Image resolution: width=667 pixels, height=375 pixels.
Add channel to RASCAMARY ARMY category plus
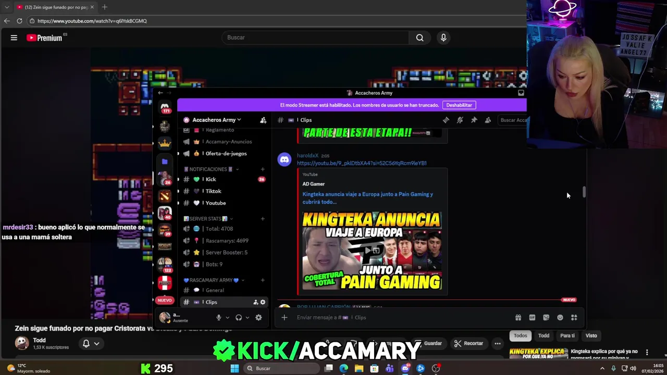point(263,280)
